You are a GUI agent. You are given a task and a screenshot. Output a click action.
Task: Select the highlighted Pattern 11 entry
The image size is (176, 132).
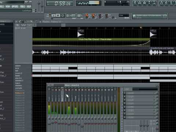pos(20,93)
